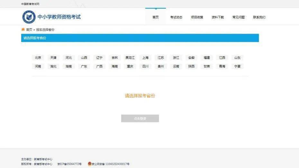The height and width of the screenshot is (168, 299).
Task: Click the orange home icon in breadcrumb
Action: pos(23,29)
